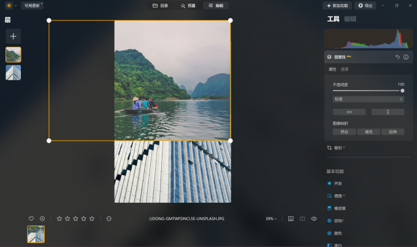
Task: Open the 结构 structure AI tool
Action: tap(335, 221)
